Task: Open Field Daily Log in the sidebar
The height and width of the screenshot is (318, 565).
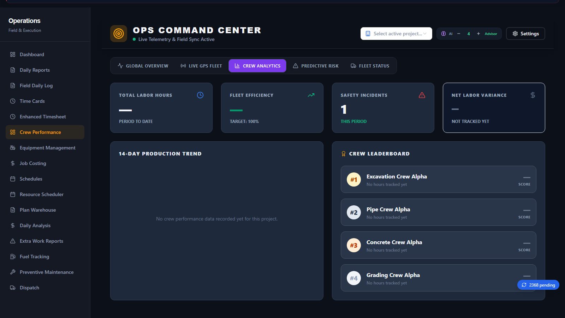Action: (x=45, y=86)
